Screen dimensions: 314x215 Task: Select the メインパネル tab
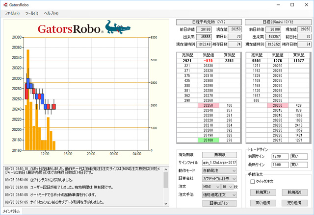(11, 212)
